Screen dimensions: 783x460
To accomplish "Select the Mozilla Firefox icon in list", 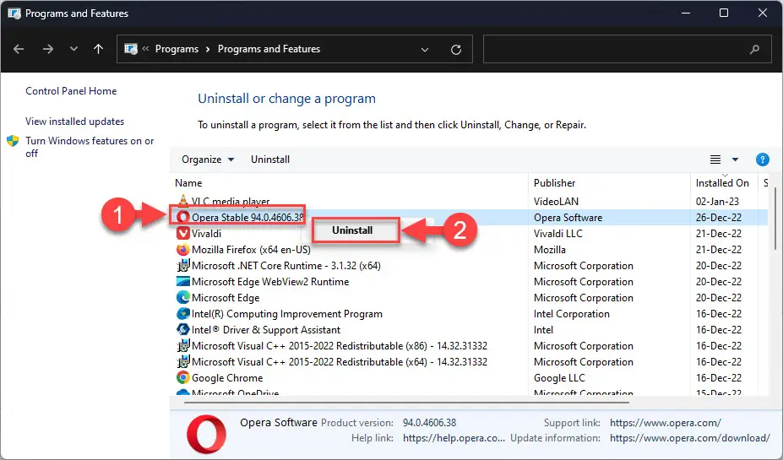I will click(183, 249).
